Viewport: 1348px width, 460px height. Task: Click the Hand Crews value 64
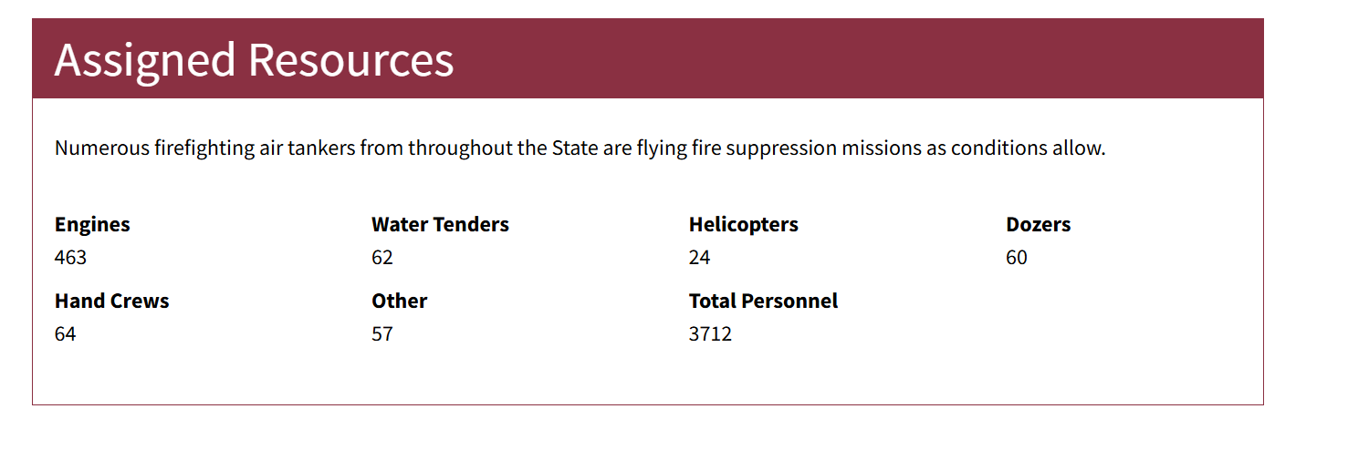coord(65,334)
